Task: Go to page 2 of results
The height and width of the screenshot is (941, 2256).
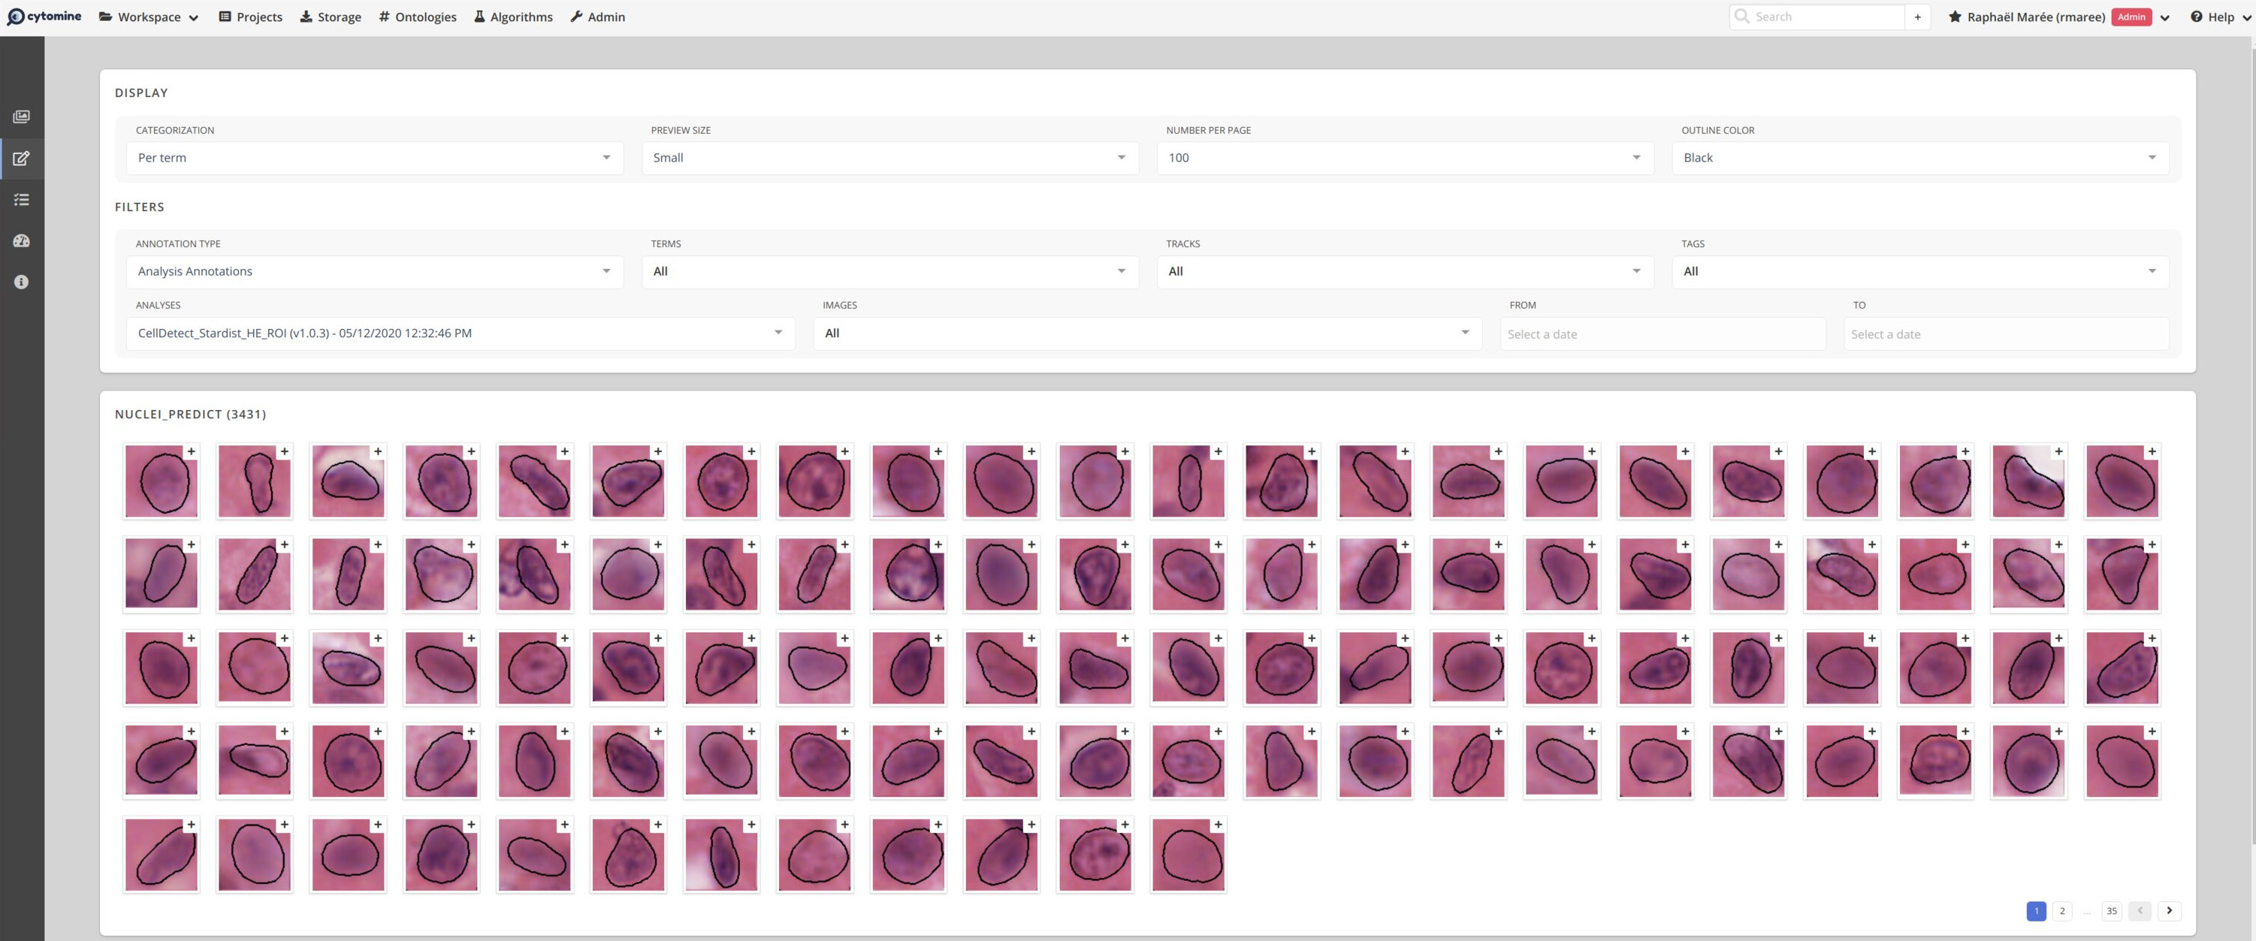Action: (2061, 910)
